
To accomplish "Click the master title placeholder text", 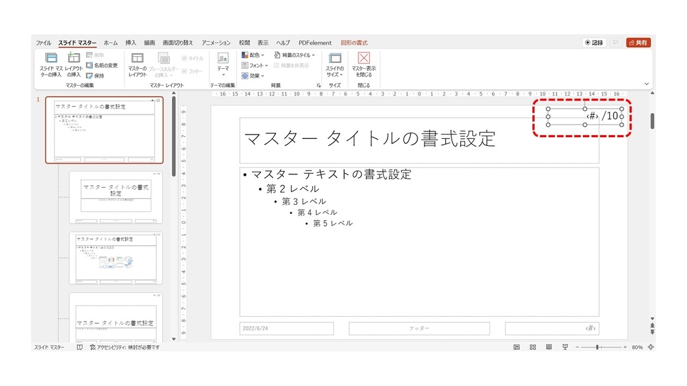I will 370,138.
